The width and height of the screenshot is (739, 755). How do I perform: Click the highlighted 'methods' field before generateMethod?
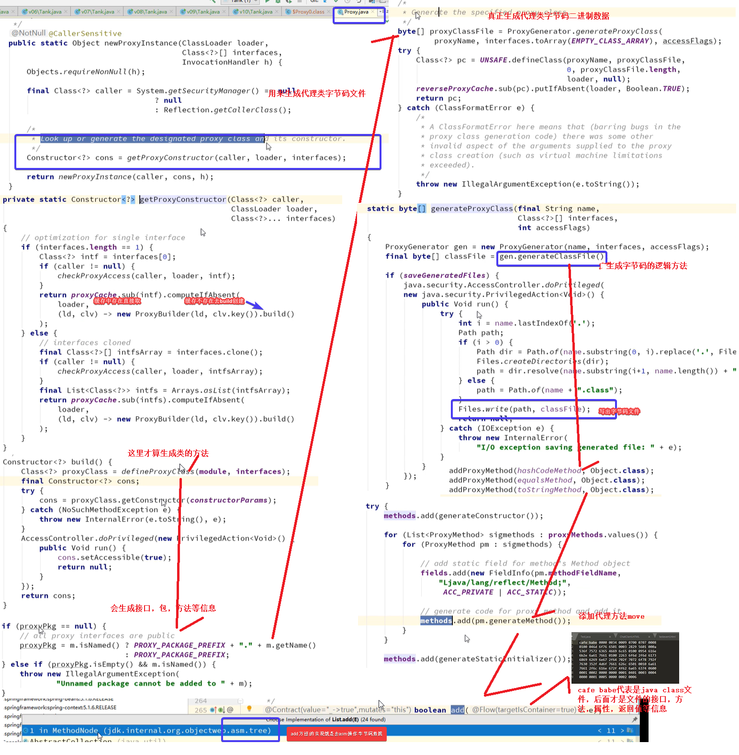(436, 621)
